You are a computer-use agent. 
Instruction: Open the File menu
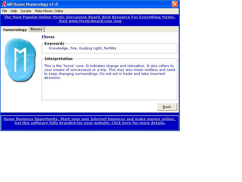click(5, 11)
